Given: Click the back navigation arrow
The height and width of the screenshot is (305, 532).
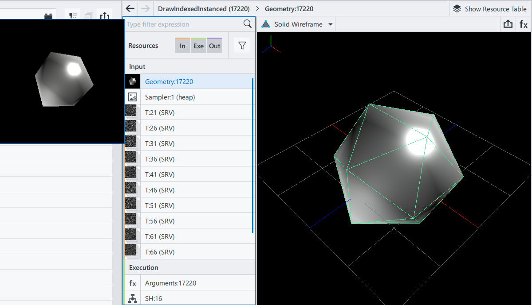Looking at the screenshot, I should click(130, 9).
